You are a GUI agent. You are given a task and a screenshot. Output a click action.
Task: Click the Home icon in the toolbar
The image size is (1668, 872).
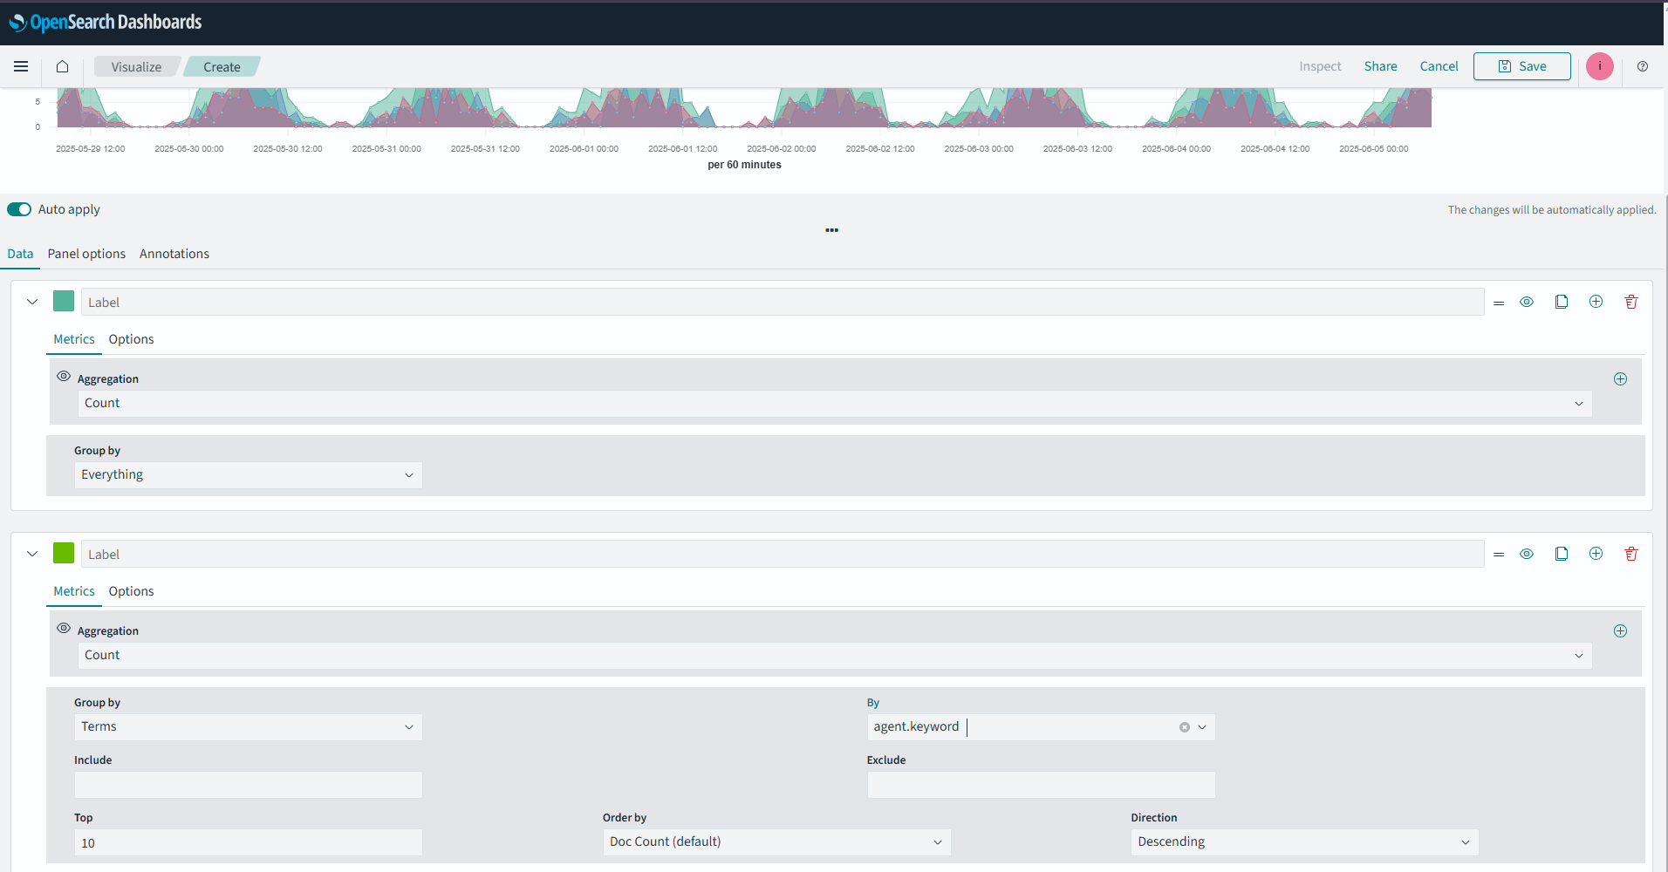(x=62, y=66)
